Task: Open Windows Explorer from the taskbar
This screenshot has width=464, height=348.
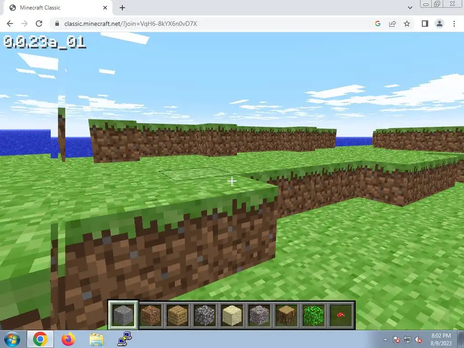Action: (x=97, y=340)
